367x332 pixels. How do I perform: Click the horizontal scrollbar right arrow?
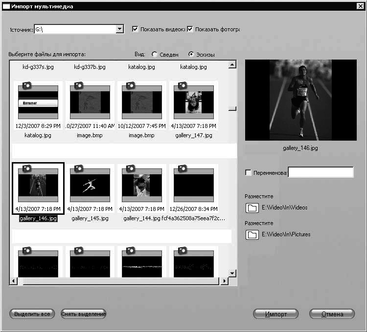point(224,281)
